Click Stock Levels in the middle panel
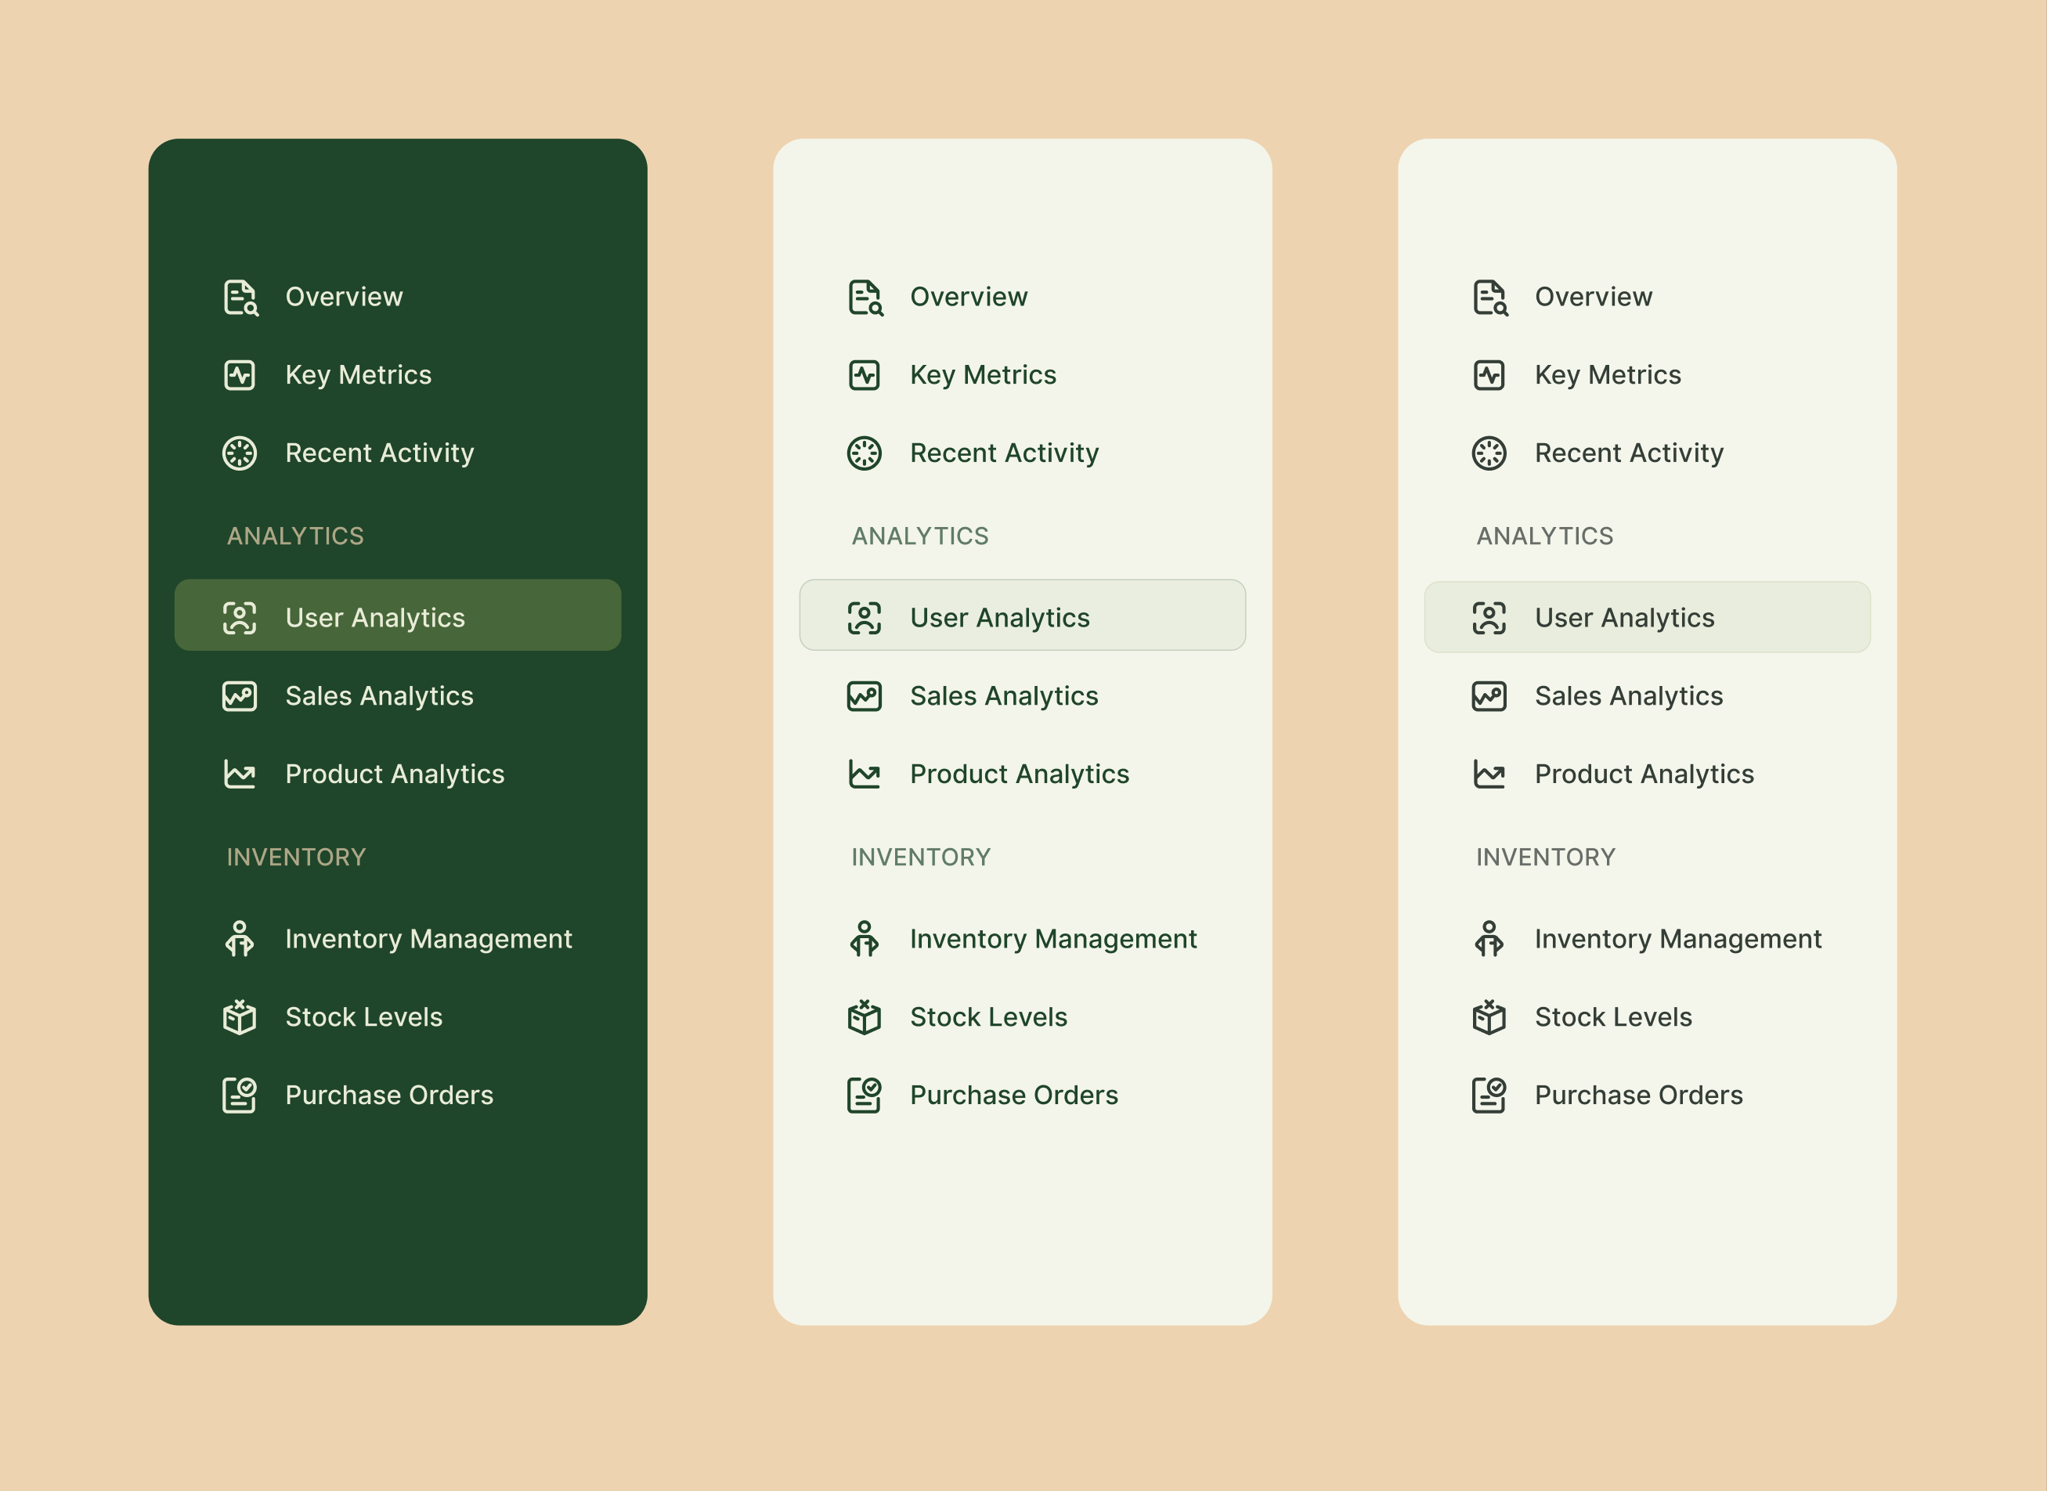This screenshot has width=2047, height=1491. 987,1016
